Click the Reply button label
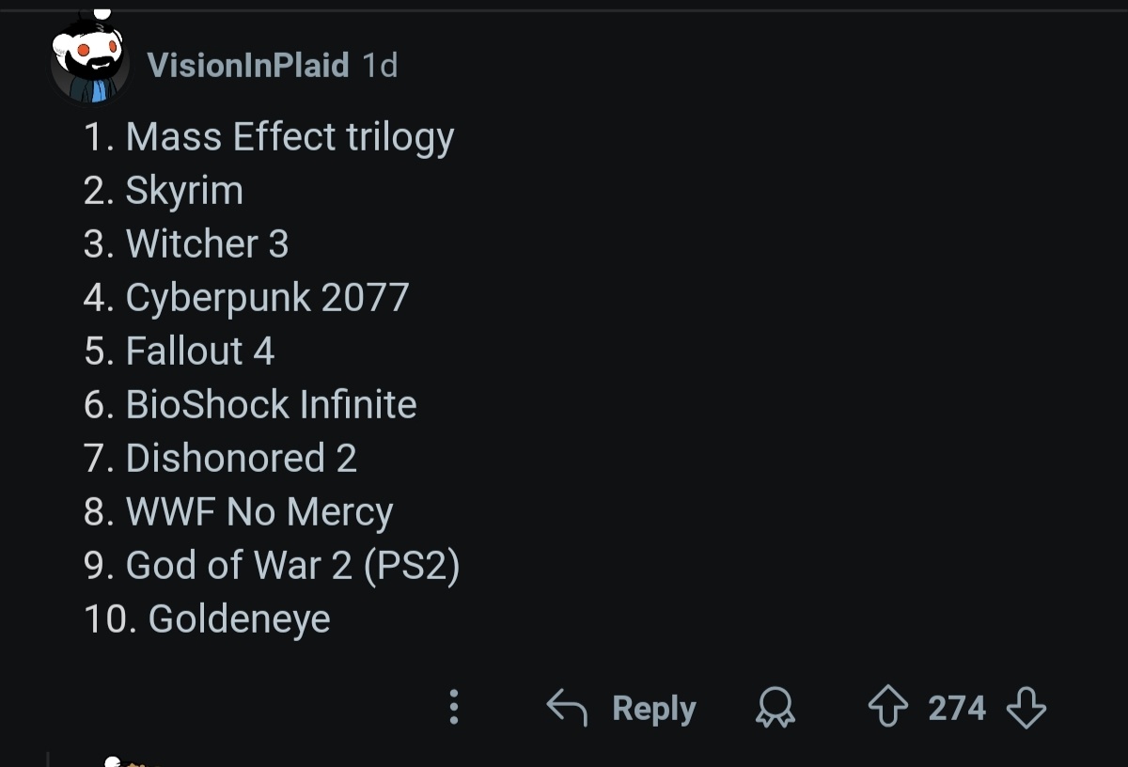The width and height of the screenshot is (1128, 767). point(653,708)
